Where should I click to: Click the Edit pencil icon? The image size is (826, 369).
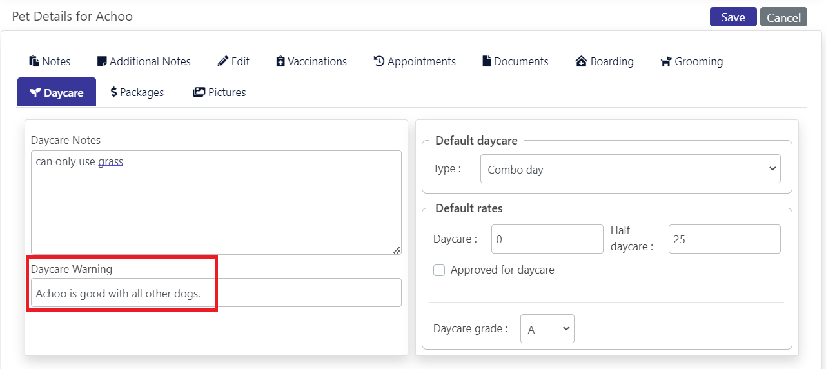pyautogui.click(x=223, y=61)
